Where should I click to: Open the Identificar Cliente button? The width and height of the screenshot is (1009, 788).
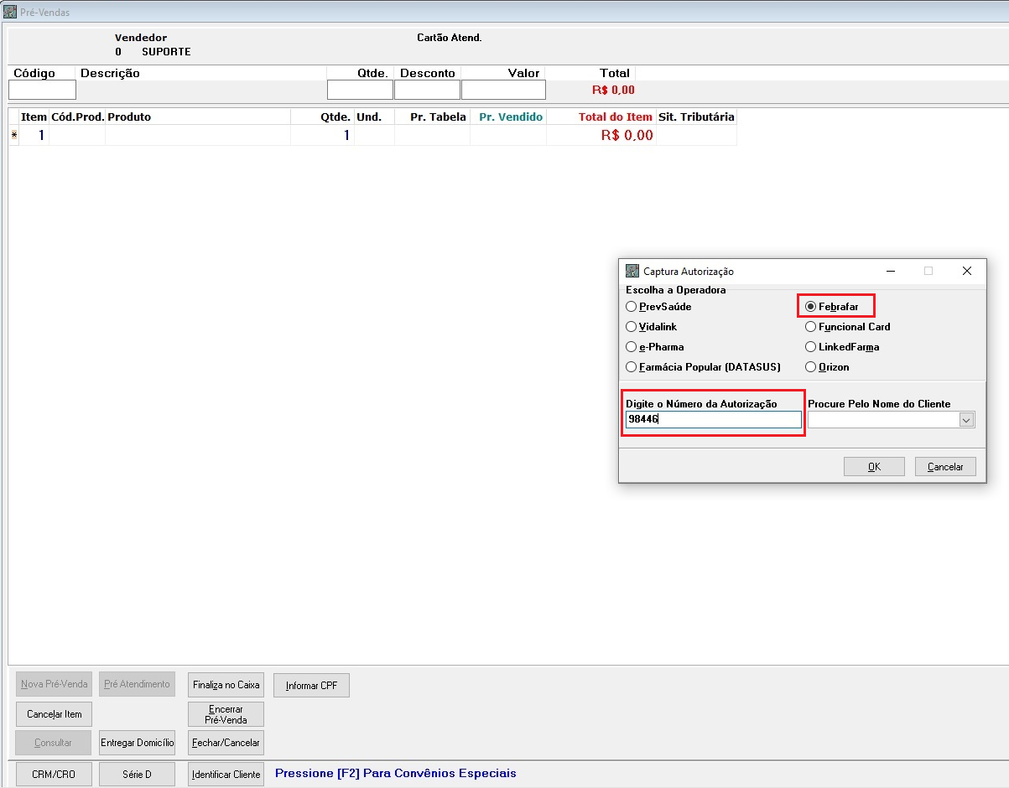click(x=226, y=775)
